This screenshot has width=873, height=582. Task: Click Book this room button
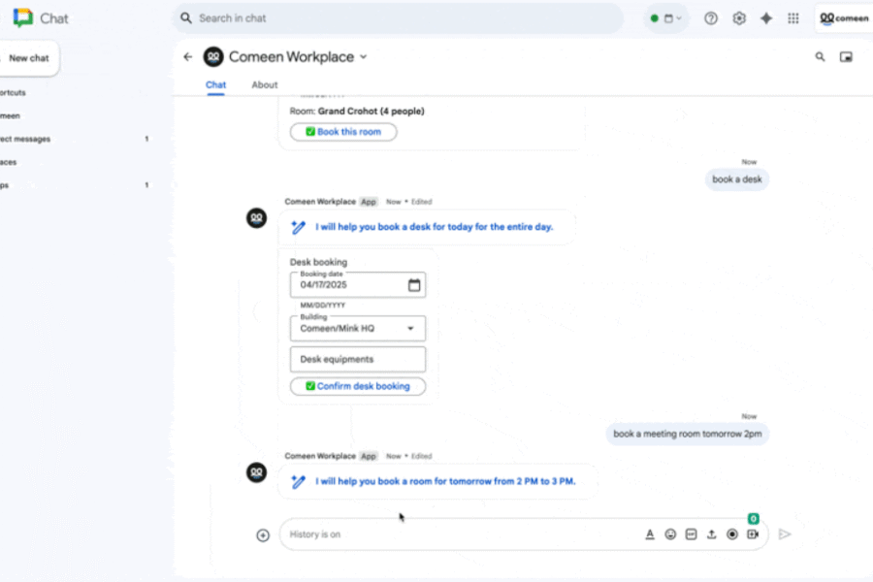pyautogui.click(x=343, y=132)
